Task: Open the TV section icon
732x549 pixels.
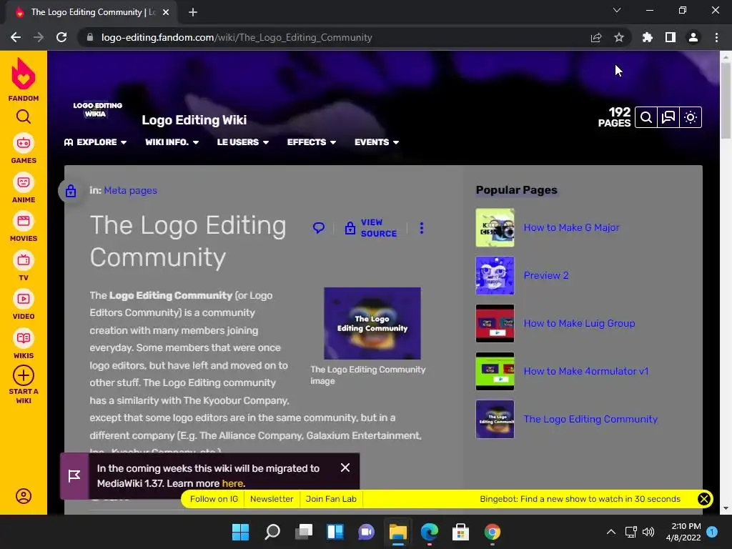Action: [24, 260]
